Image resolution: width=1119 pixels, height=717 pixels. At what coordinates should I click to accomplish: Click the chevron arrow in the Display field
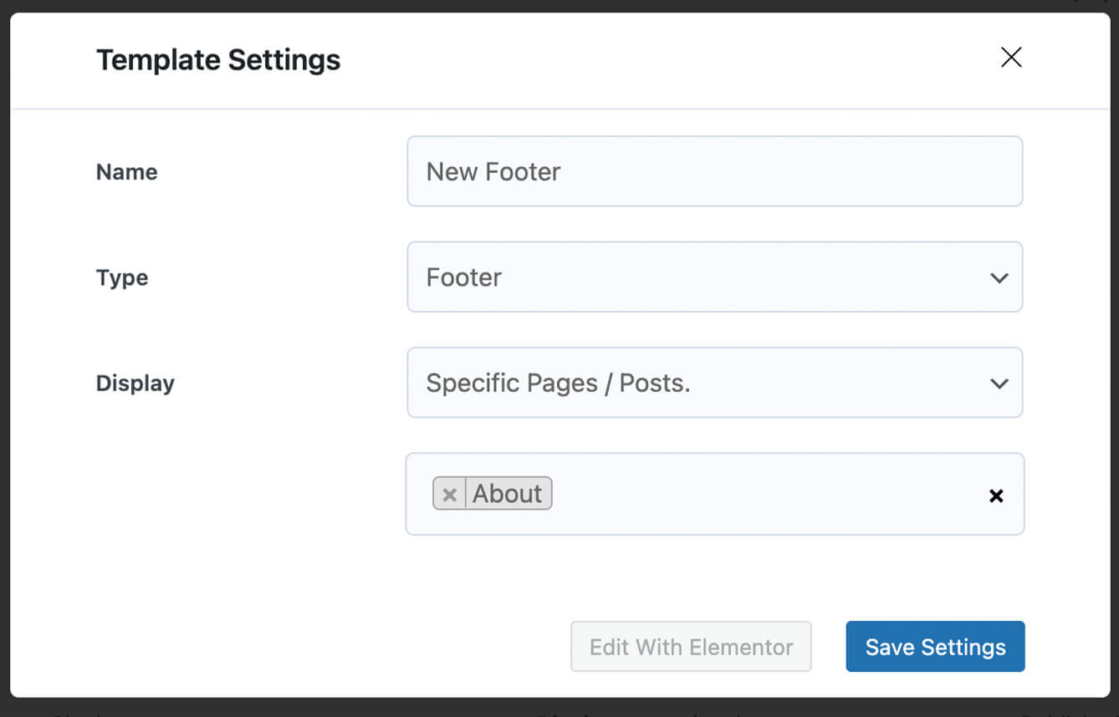999,384
